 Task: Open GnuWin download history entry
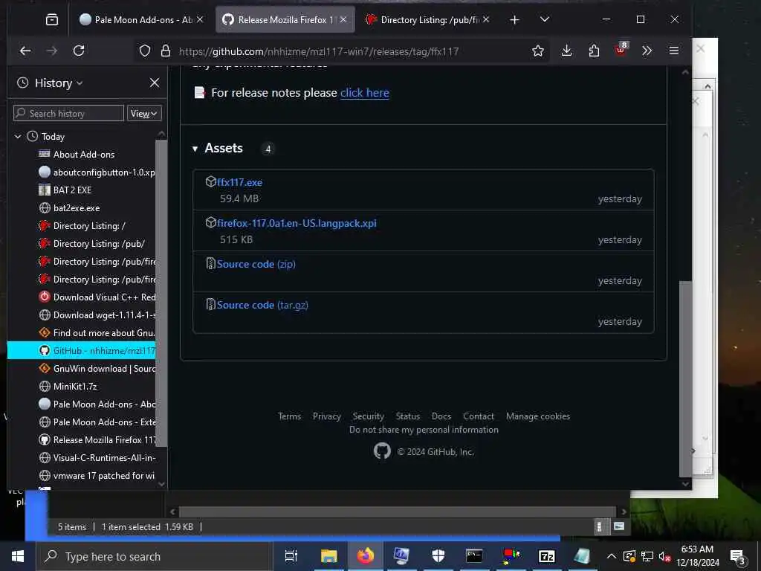pyautogui.click(x=96, y=369)
